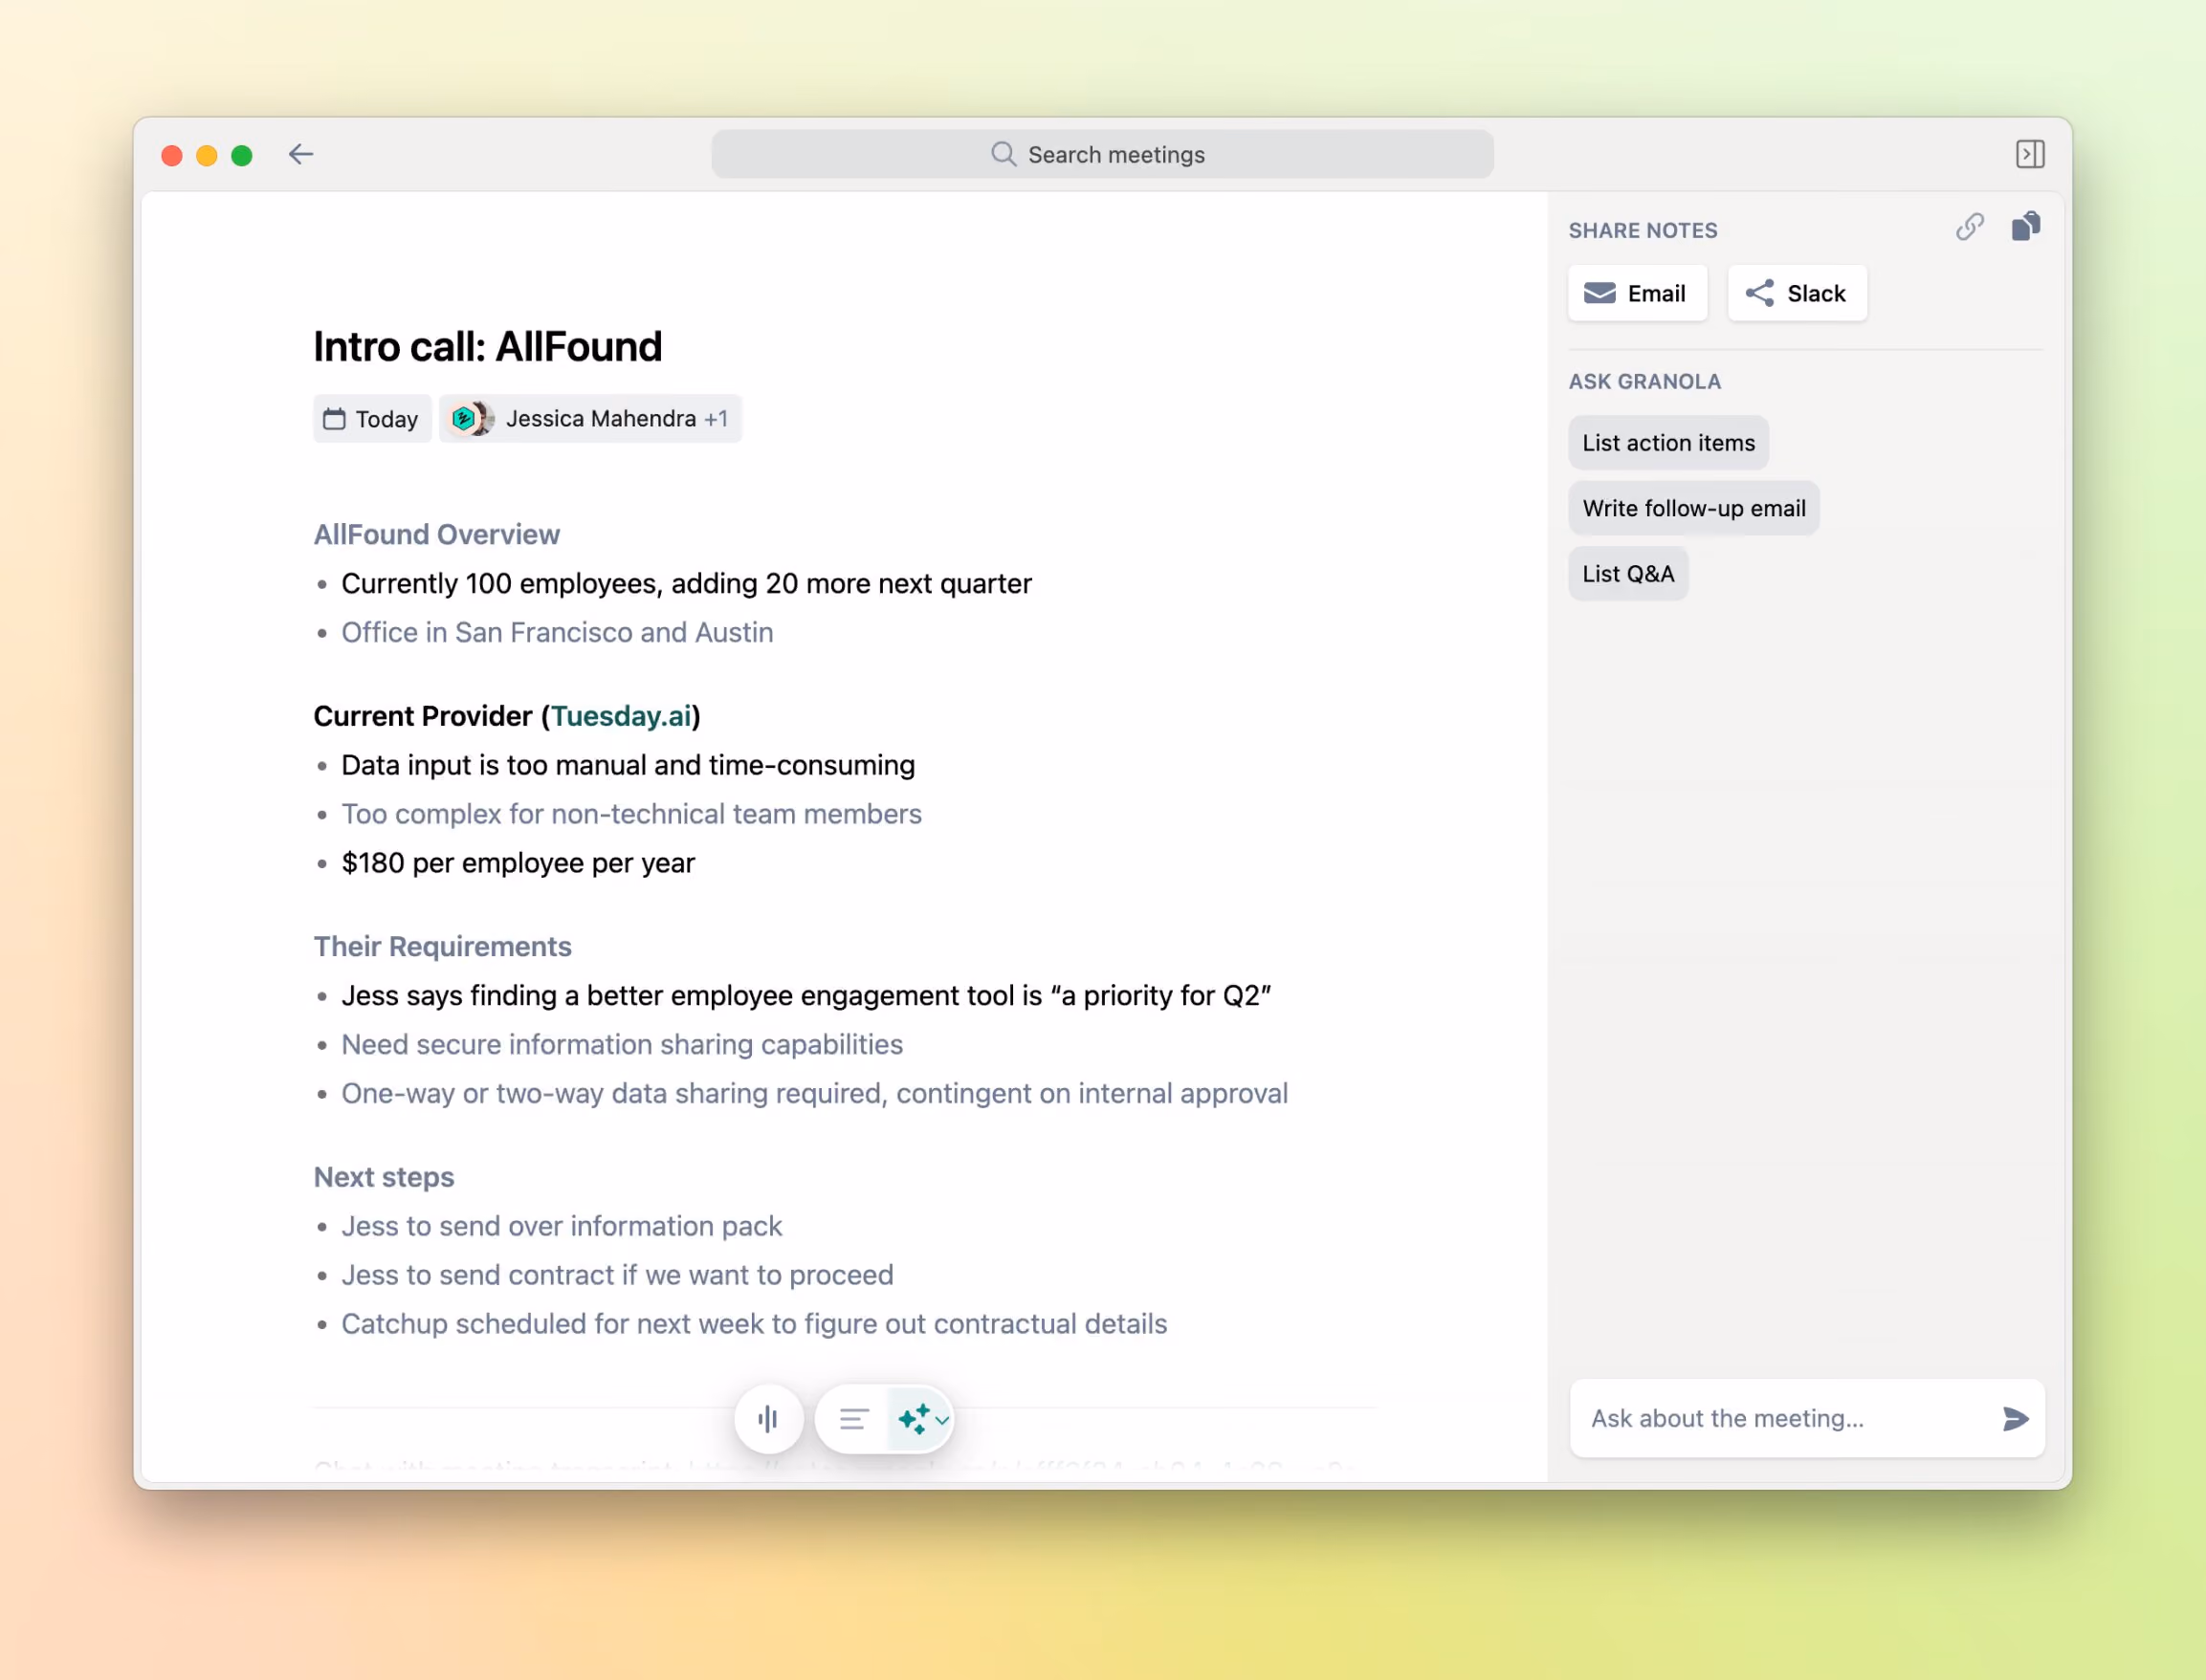Pick the List Q&A suggestion
This screenshot has width=2206, height=1680.
pos(1628,574)
